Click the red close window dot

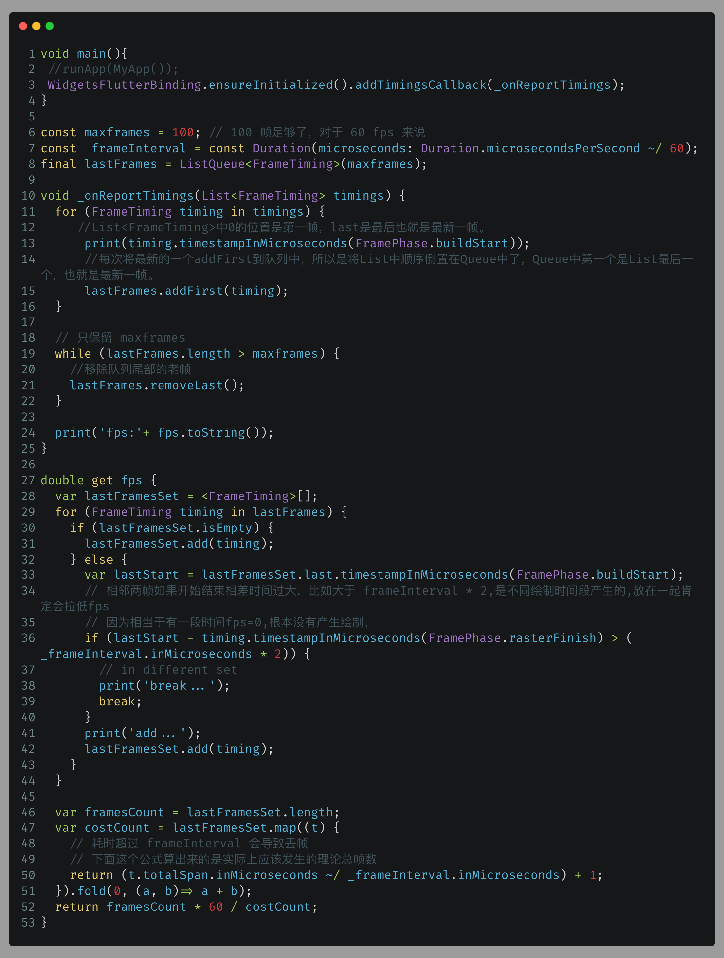click(23, 26)
